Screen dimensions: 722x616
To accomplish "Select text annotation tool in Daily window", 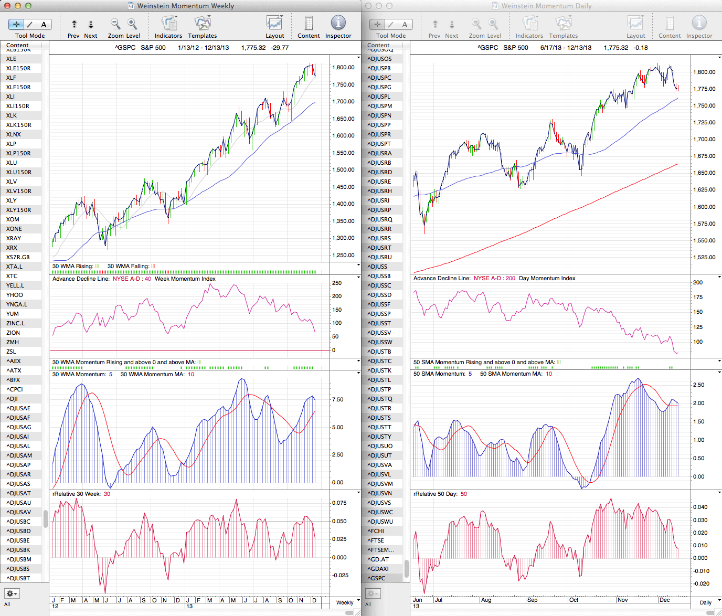I will [405, 25].
